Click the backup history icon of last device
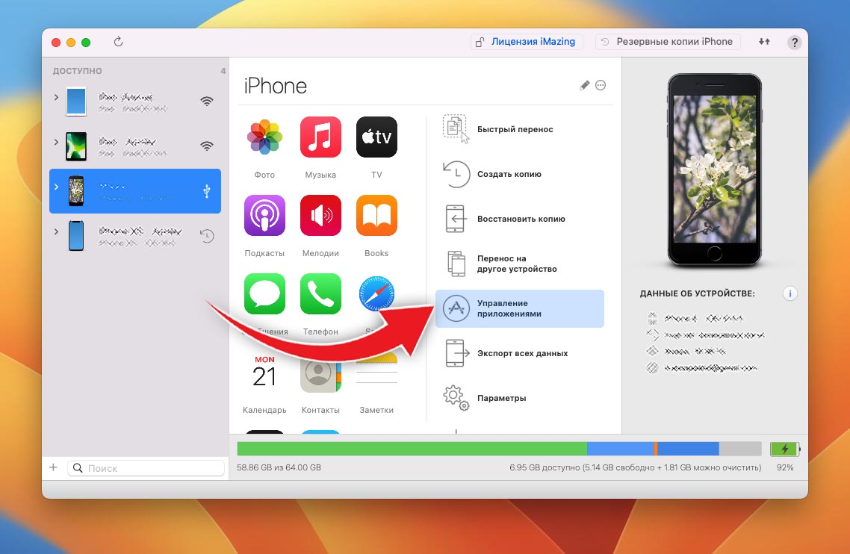 pos(207,236)
